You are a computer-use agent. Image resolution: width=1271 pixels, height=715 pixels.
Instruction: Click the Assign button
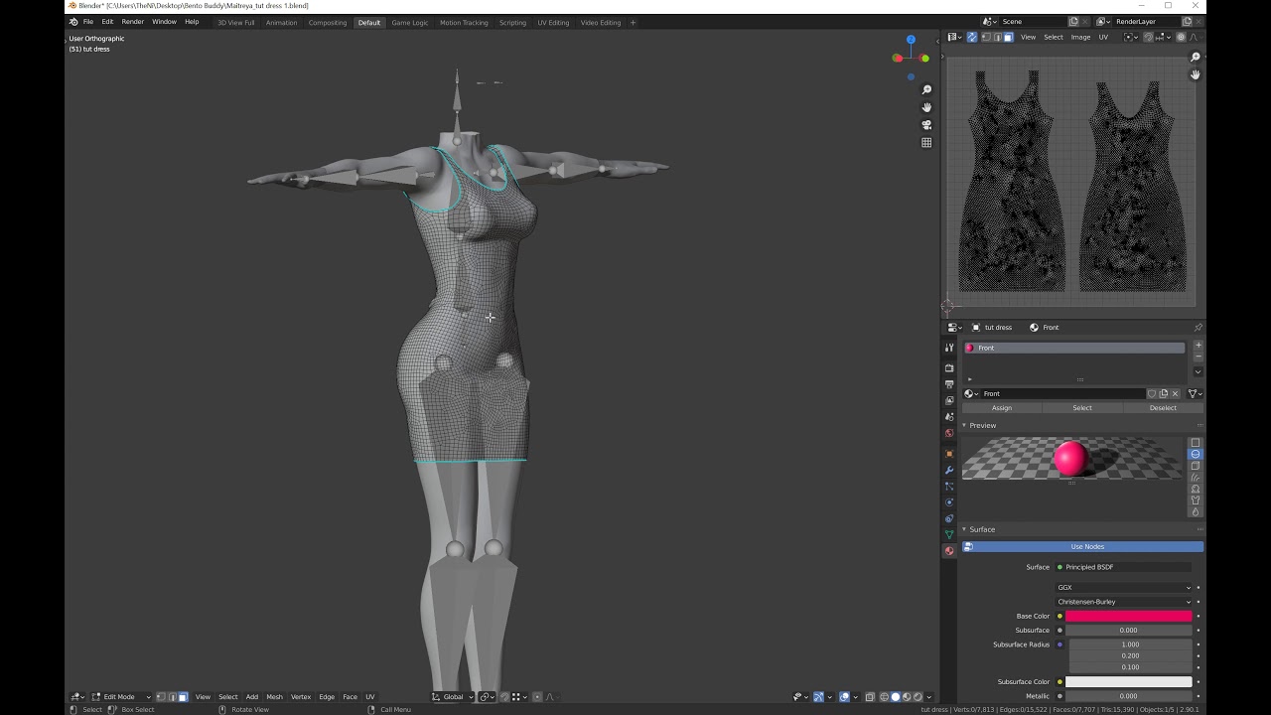(1002, 408)
